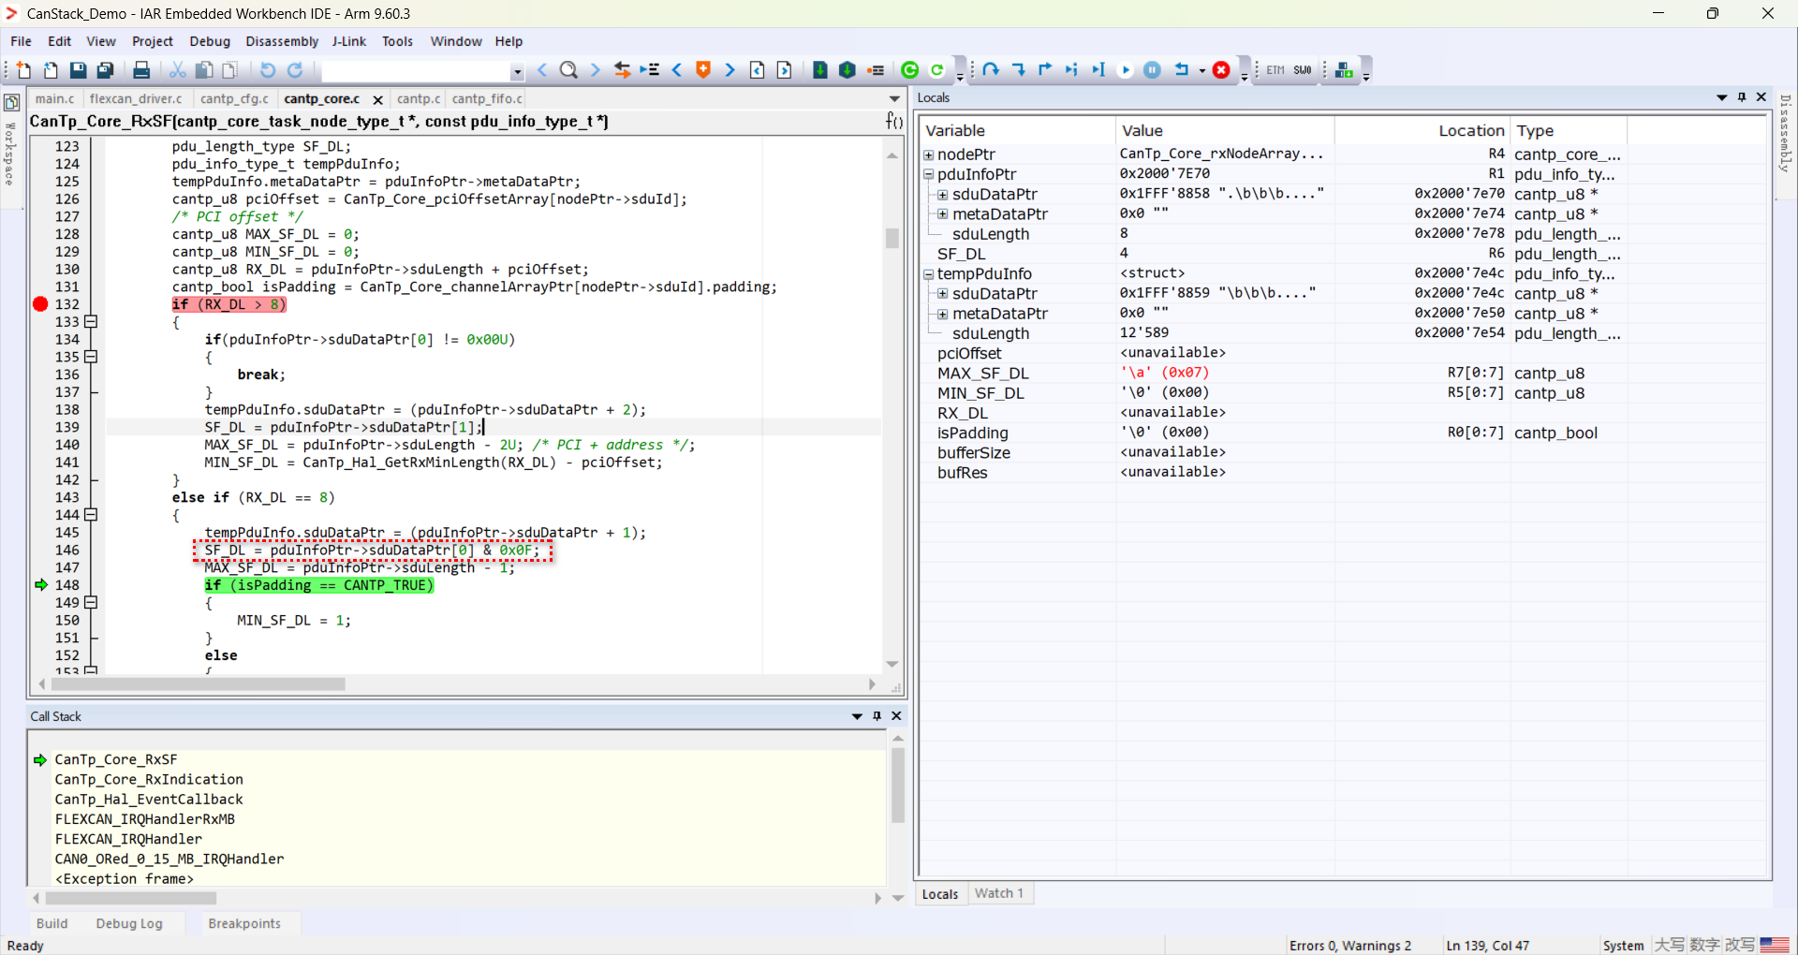Switch to the cantp_cfg.c editor tab
The width and height of the screenshot is (1798, 955).
[234, 98]
